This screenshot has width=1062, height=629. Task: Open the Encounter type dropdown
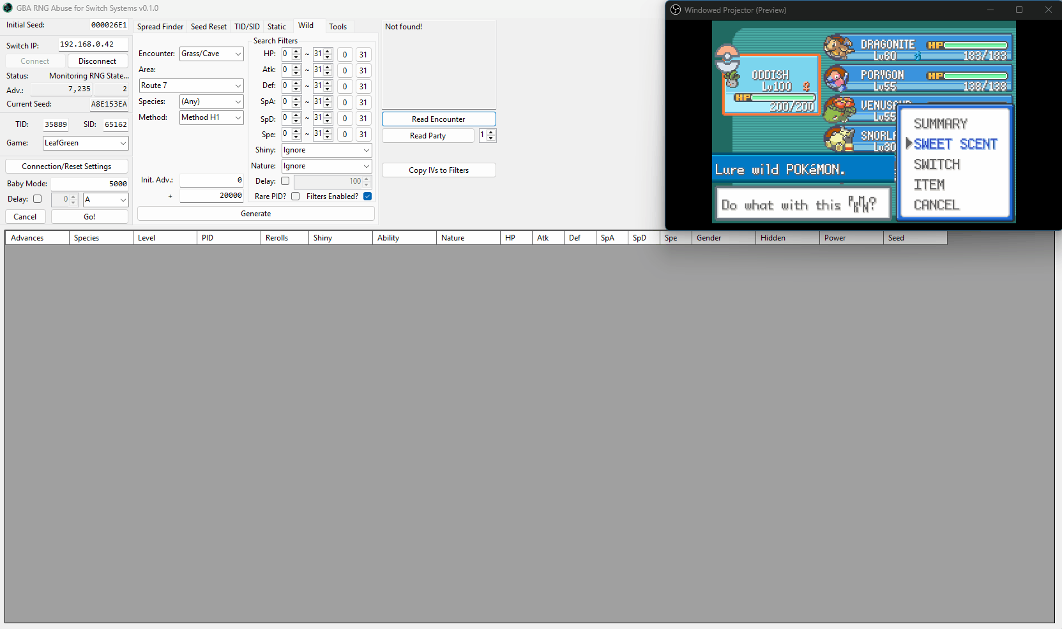tap(211, 54)
